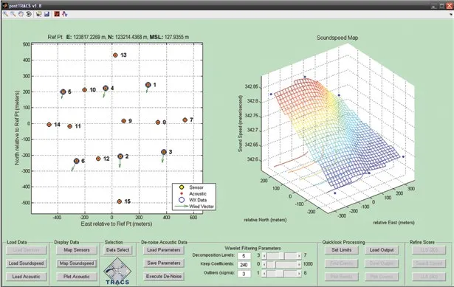The width and height of the screenshot is (454, 287).
Task: Click the Load Acoustic button
Action: pyautogui.click(x=26, y=277)
